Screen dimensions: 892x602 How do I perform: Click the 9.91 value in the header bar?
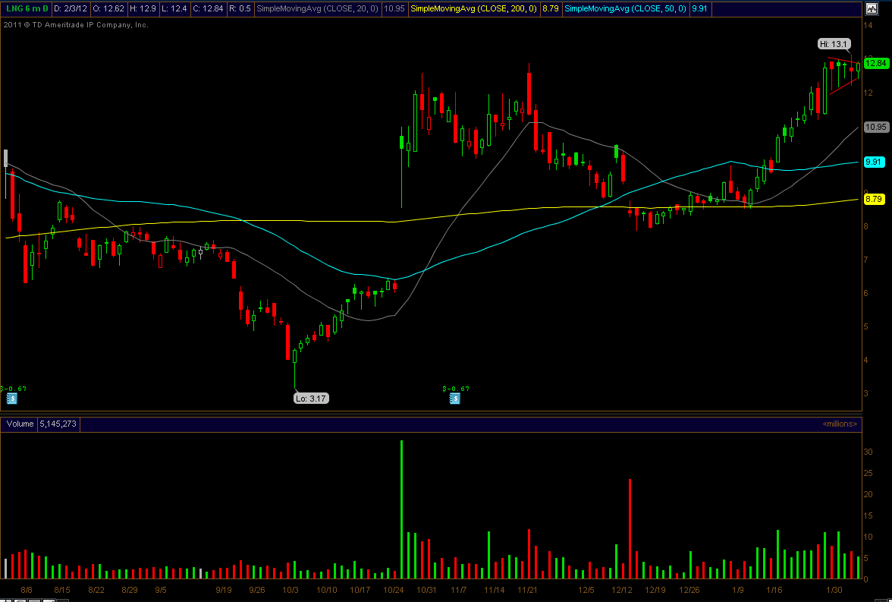coord(699,8)
